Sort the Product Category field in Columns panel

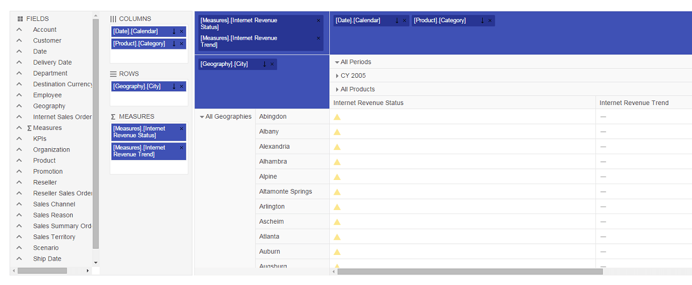coord(174,44)
